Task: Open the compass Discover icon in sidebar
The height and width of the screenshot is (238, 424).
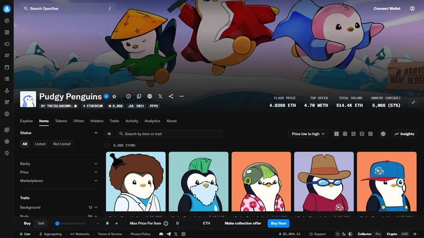Action: pyautogui.click(x=7, y=21)
